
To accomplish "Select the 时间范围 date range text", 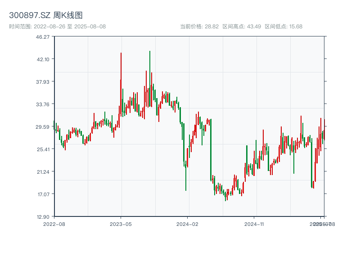I will point(58,27).
